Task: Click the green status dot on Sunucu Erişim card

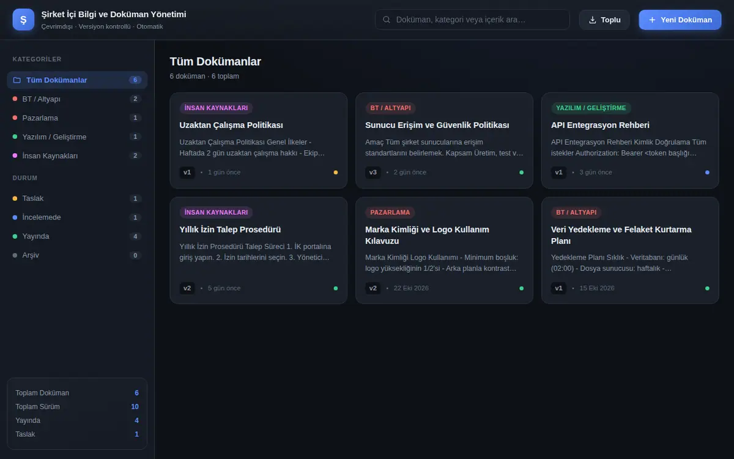Action: 522,173
